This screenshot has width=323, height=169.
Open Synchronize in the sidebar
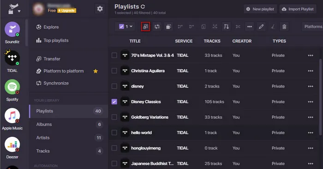point(52,83)
